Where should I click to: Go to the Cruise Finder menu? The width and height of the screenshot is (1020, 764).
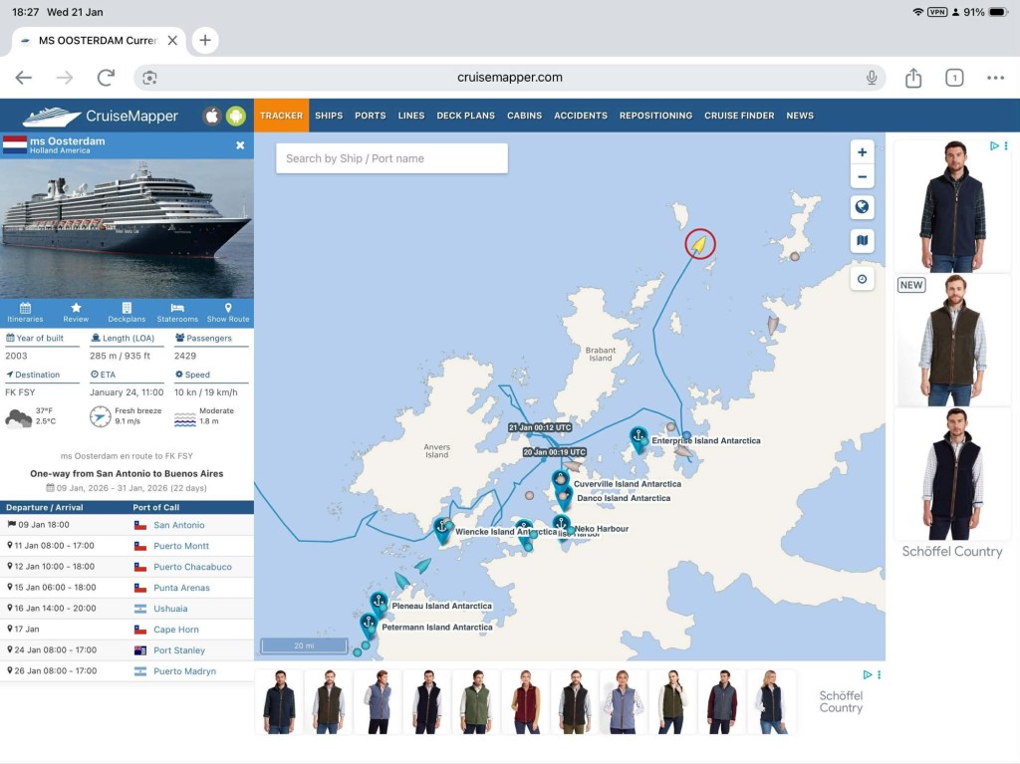point(739,116)
